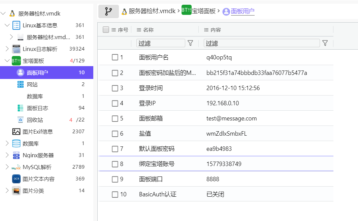Click the user icon beside 面板用户 in tree
Screen dimensions: 358x221
pos(20,73)
